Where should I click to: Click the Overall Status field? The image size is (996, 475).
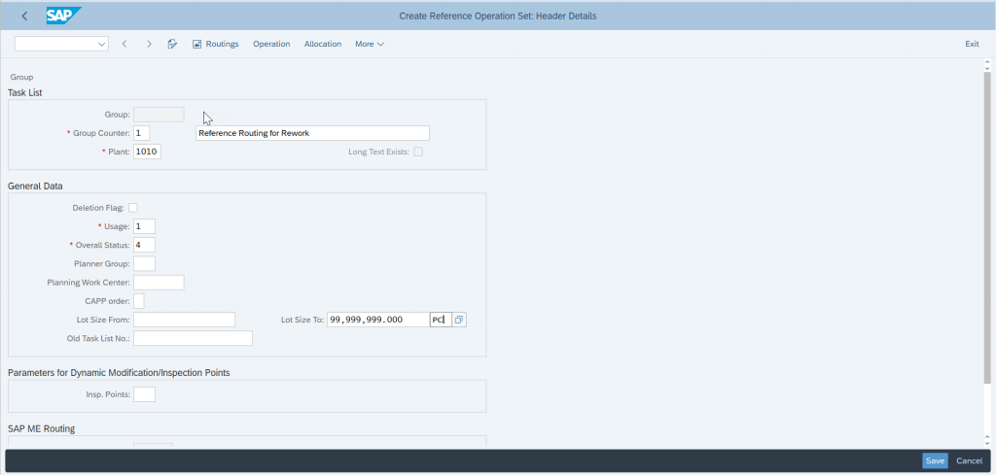(x=144, y=245)
